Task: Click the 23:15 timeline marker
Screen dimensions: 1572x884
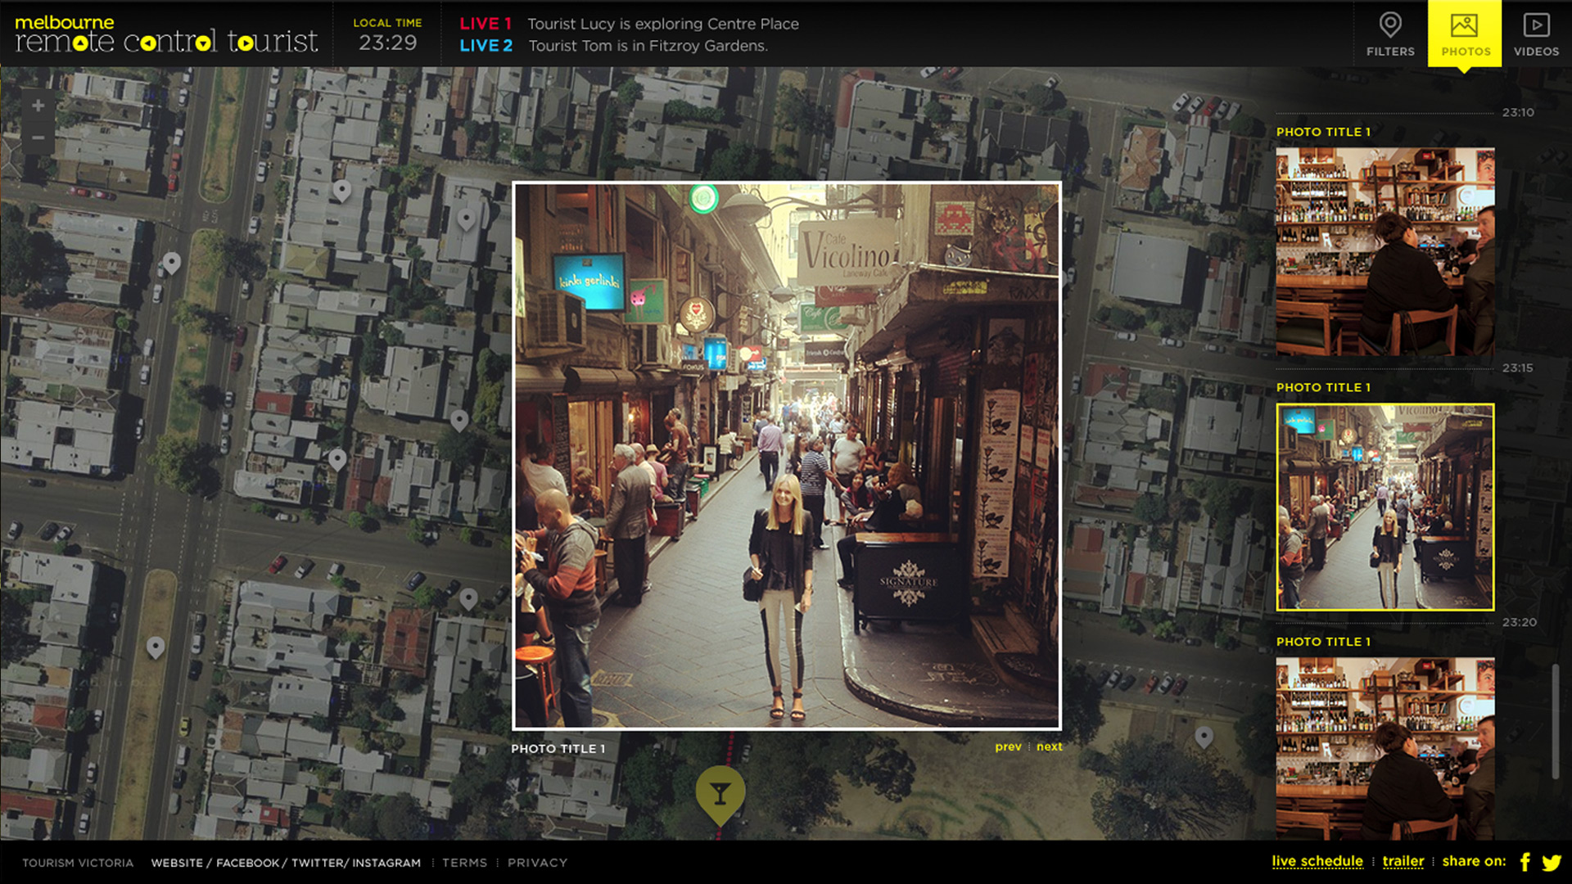Action: [1517, 368]
